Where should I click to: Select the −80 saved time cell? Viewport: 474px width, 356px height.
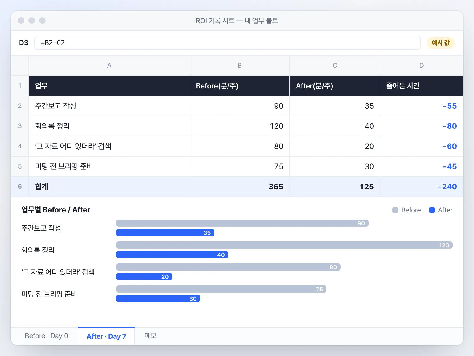(x=422, y=126)
